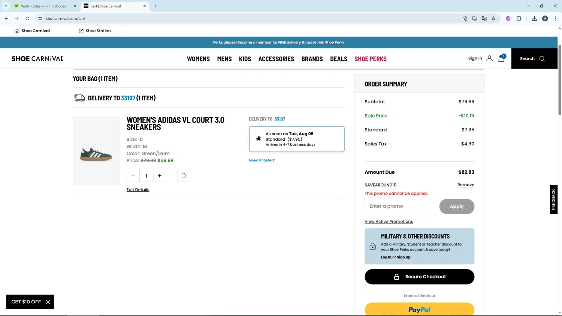Open the View Active Promotions link
The height and width of the screenshot is (316, 562).
(x=389, y=222)
